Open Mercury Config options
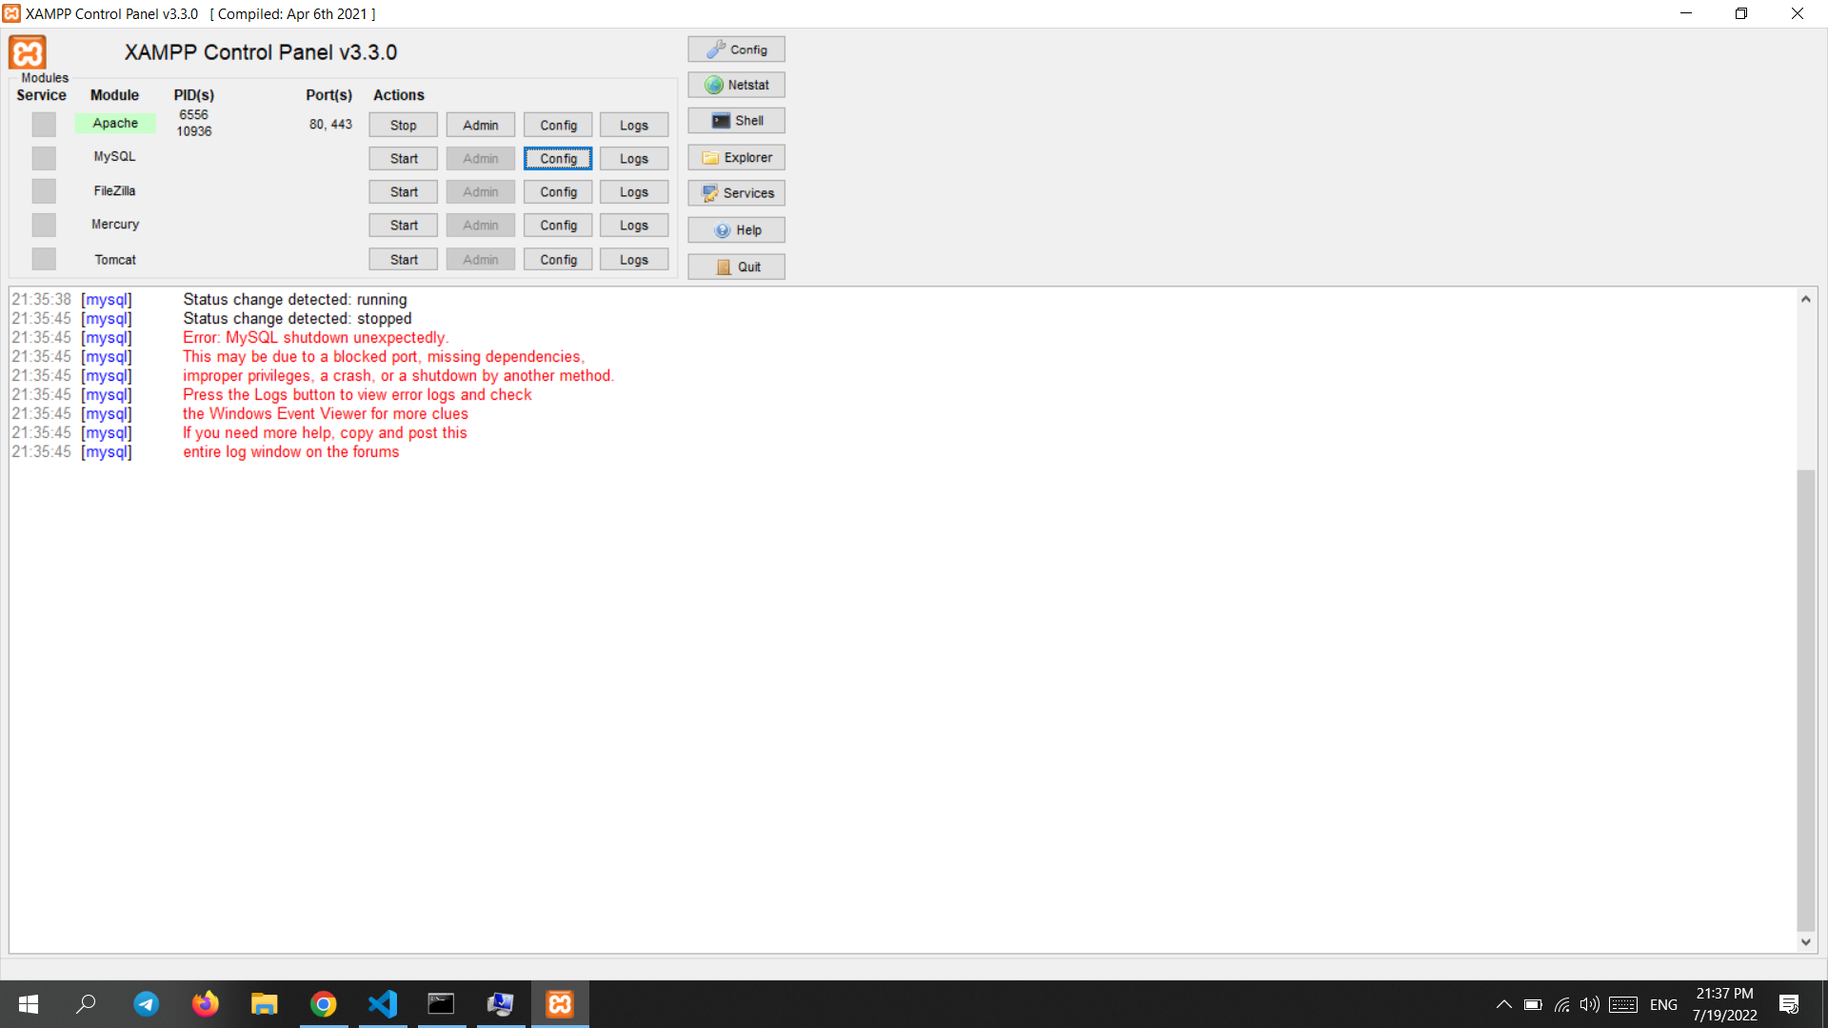This screenshot has height=1028, width=1828. tap(558, 225)
